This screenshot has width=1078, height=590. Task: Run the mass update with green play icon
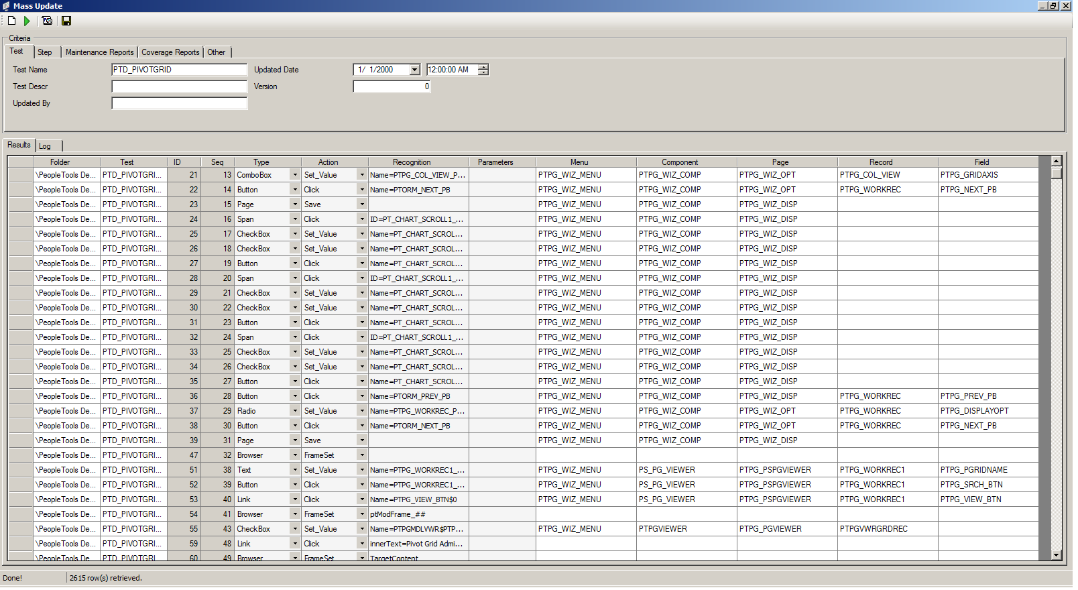27,21
